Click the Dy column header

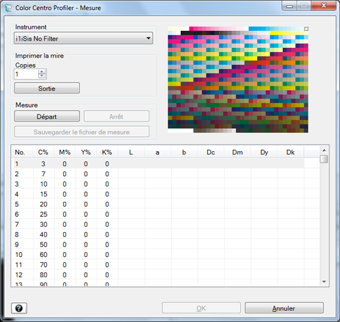264,152
